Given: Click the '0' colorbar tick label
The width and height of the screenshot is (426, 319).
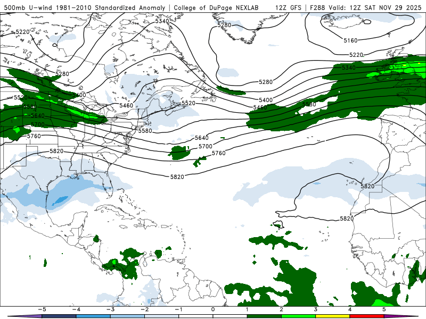Looking at the screenshot, I should 212,309.
